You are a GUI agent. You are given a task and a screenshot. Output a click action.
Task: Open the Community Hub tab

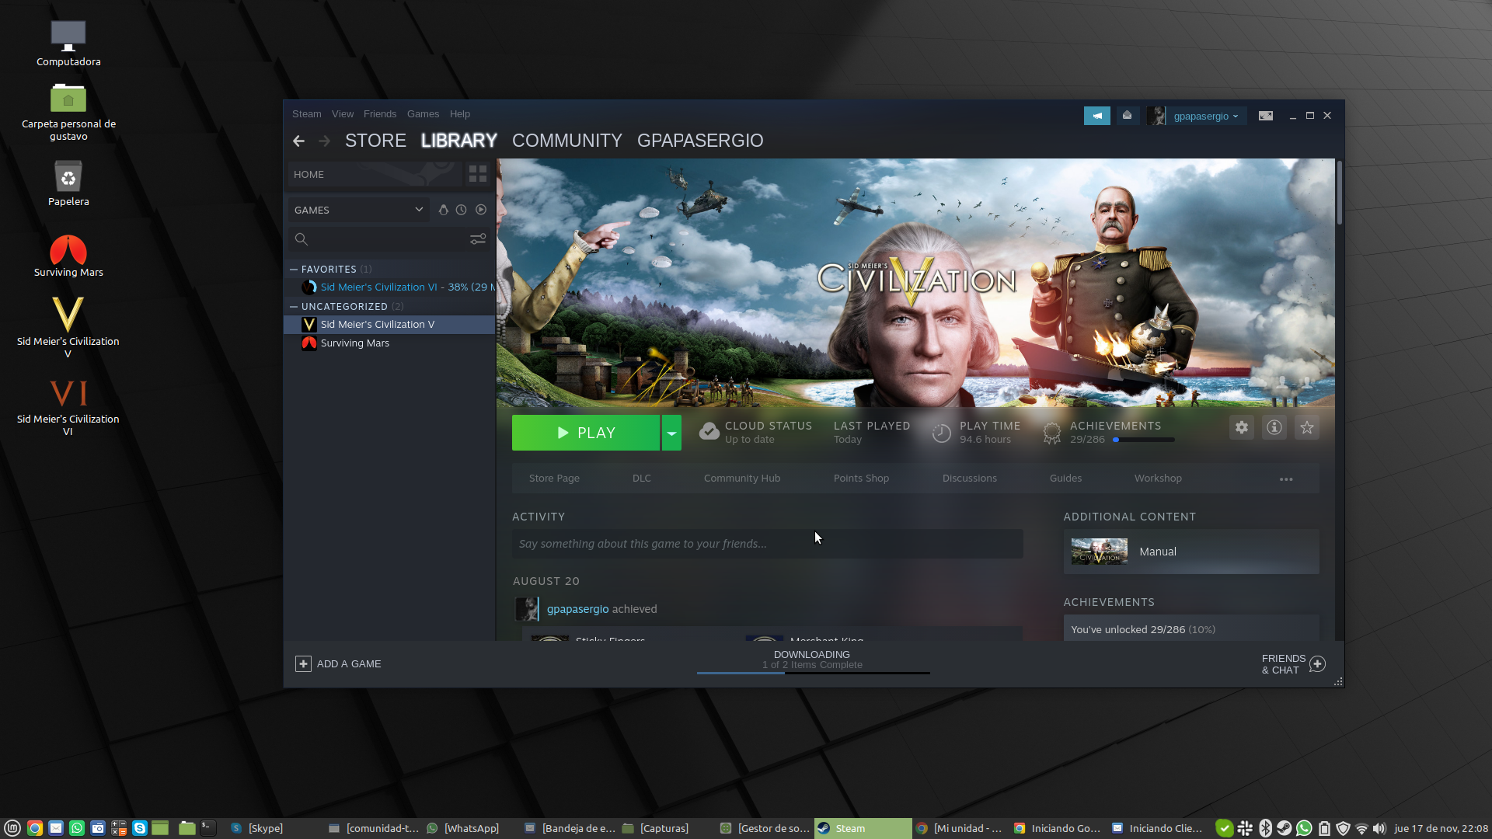pos(742,479)
